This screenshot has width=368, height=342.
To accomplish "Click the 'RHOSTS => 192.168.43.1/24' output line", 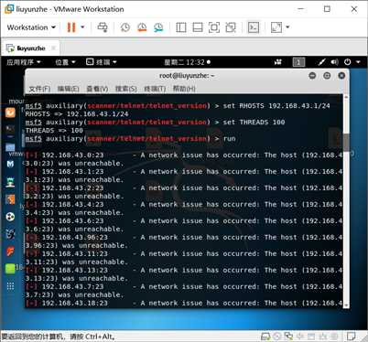I will coord(77,114).
